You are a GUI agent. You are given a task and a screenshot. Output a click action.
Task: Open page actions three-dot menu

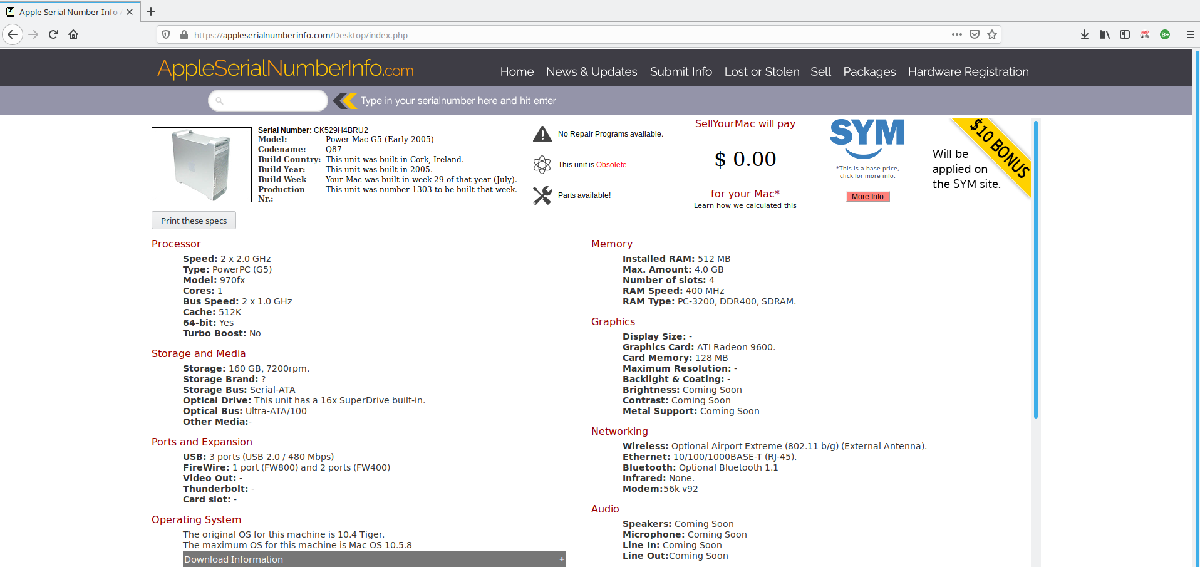(956, 34)
